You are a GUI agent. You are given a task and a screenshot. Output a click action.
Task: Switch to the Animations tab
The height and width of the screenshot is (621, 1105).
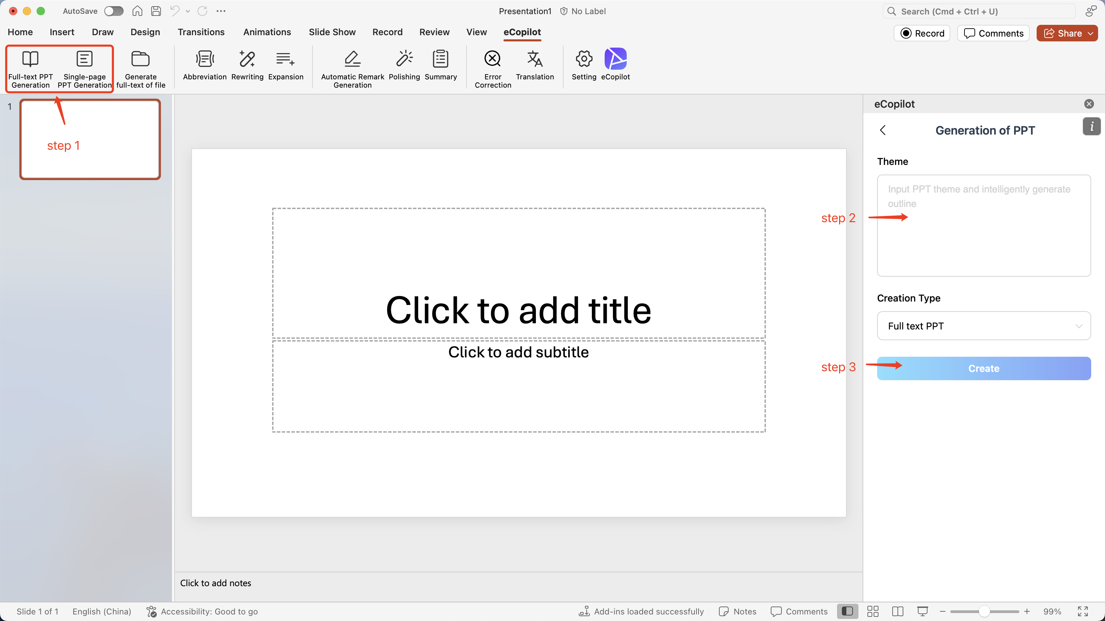click(x=267, y=32)
